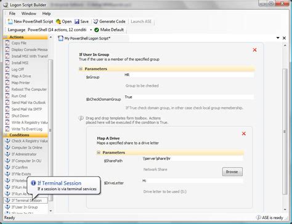The height and width of the screenshot is (224, 292).
Task: Select the If User In Group icon
Action: click(x=7, y=207)
